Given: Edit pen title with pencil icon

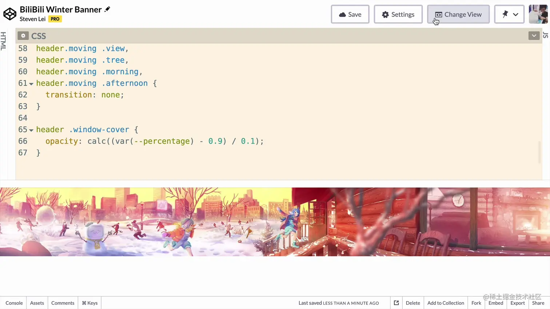Looking at the screenshot, I should [107, 9].
